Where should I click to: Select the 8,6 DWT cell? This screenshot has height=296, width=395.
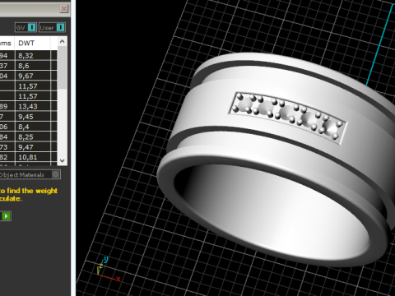pyautogui.click(x=32, y=66)
